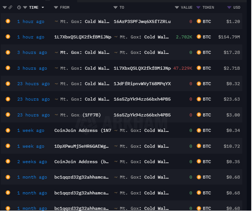Click BTC token icon in $1.20 row
This screenshot has height=211, width=252.
pos(199,21)
